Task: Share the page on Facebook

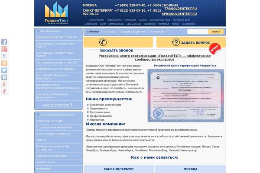Action: (x=4, y=42)
